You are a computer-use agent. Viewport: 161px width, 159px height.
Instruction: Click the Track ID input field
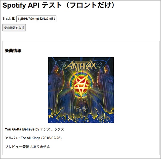pos(36,19)
